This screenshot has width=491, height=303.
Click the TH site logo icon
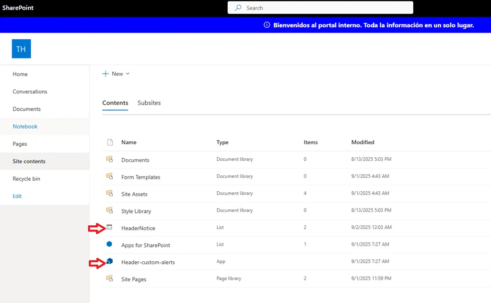pyautogui.click(x=21, y=48)
